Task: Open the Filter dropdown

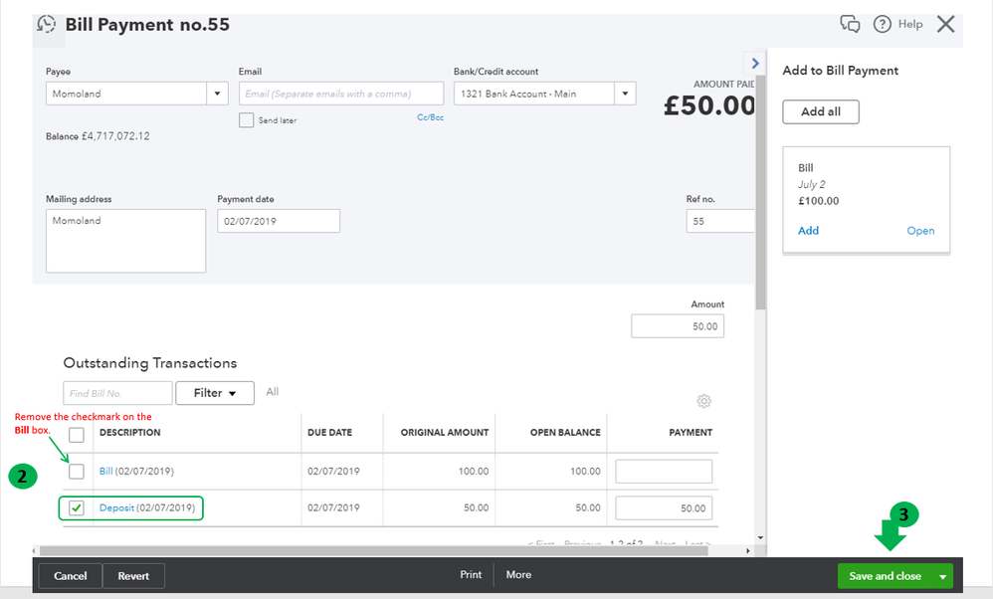Action: coord(215,393)
